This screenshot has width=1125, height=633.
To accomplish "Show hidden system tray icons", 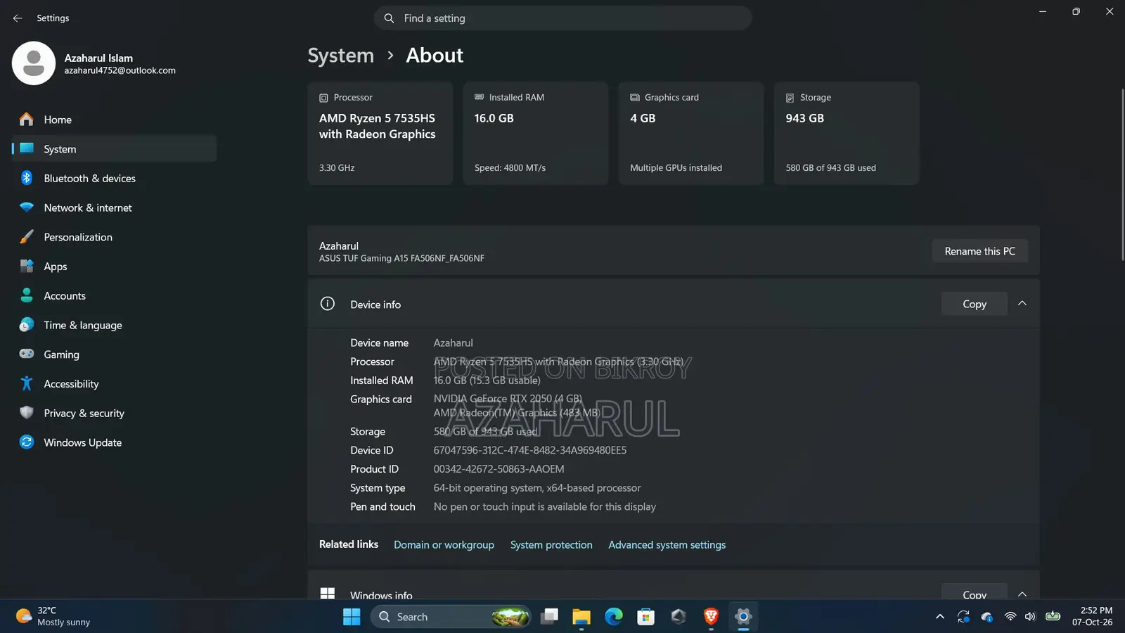I will pyautogui.click(x=940, y=617).
